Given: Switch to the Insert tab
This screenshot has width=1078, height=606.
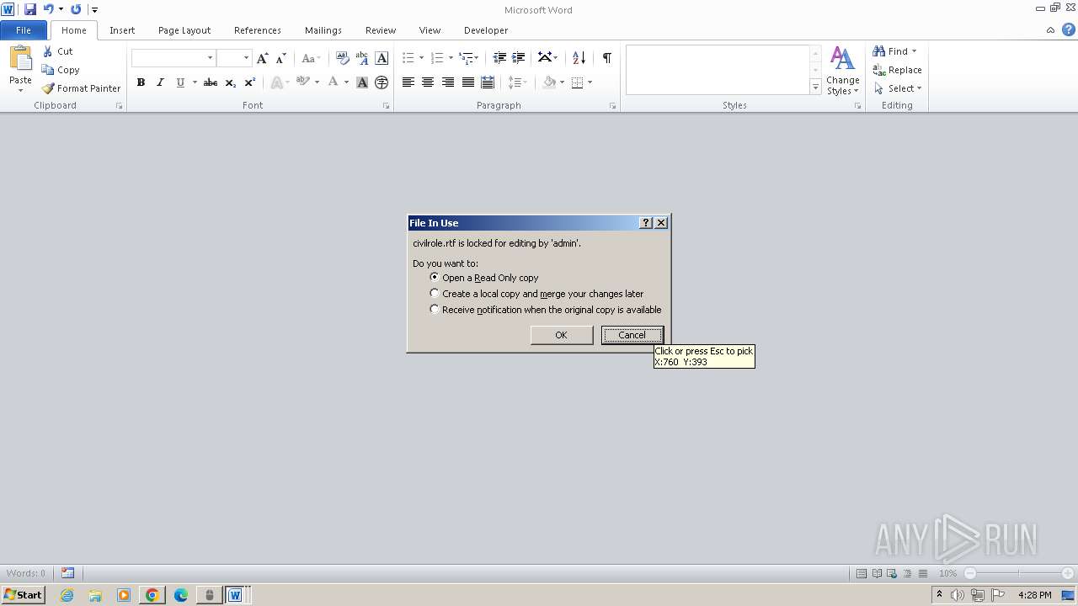Looking at the screenshot, I should 122,30.
